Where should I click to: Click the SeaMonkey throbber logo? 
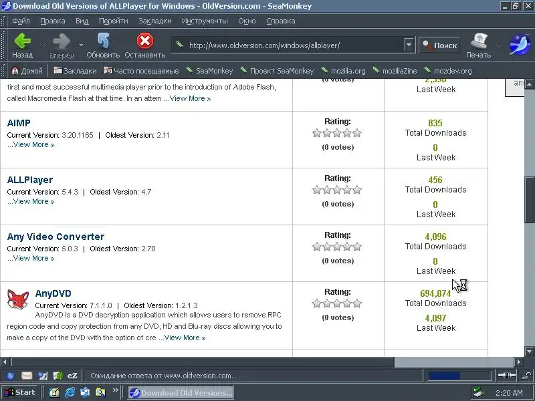pos(520,45)
